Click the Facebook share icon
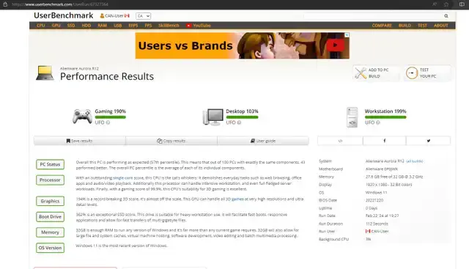469x269 pixels. [384, 141]
